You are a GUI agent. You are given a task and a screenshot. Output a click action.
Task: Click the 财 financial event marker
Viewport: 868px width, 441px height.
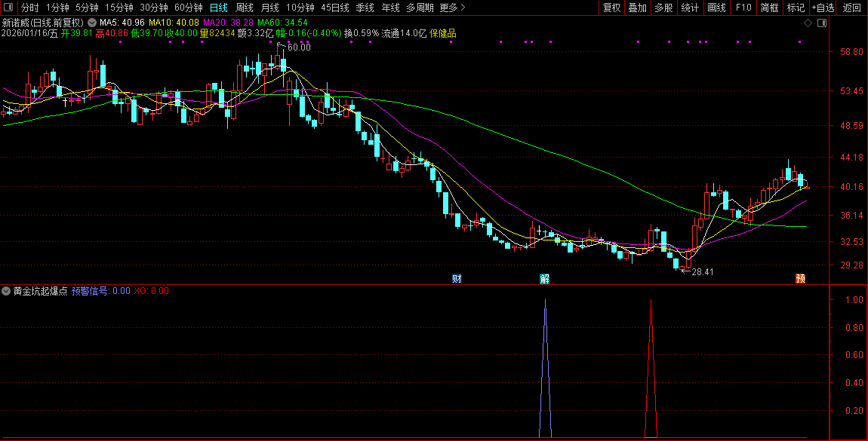457,278
